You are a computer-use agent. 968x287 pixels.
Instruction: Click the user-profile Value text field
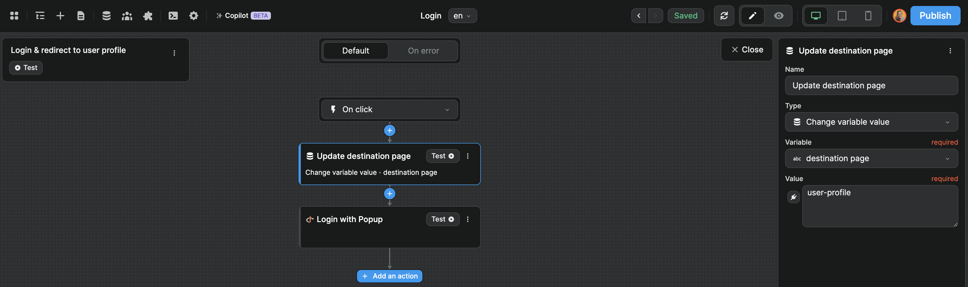[879, 206]
